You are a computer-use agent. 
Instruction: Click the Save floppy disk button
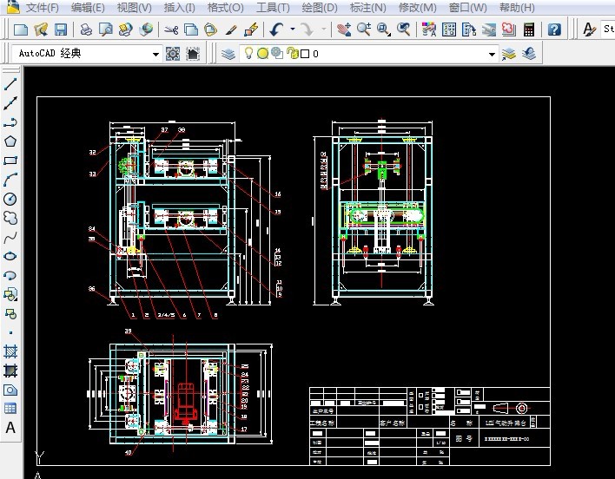pyautogui.click(x=61, y=30)
